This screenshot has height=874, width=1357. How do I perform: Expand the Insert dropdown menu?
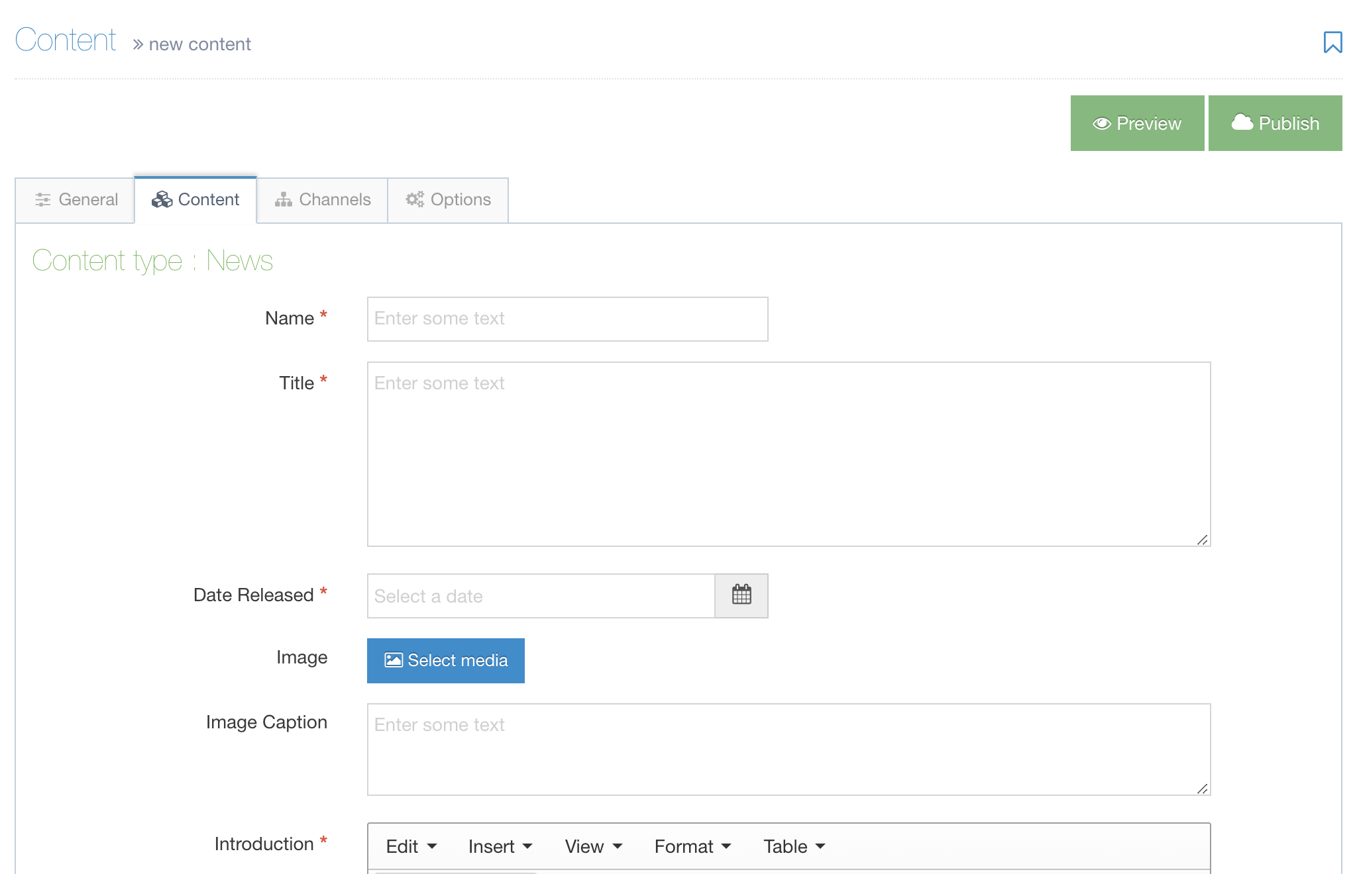click(x=500, y=846)
